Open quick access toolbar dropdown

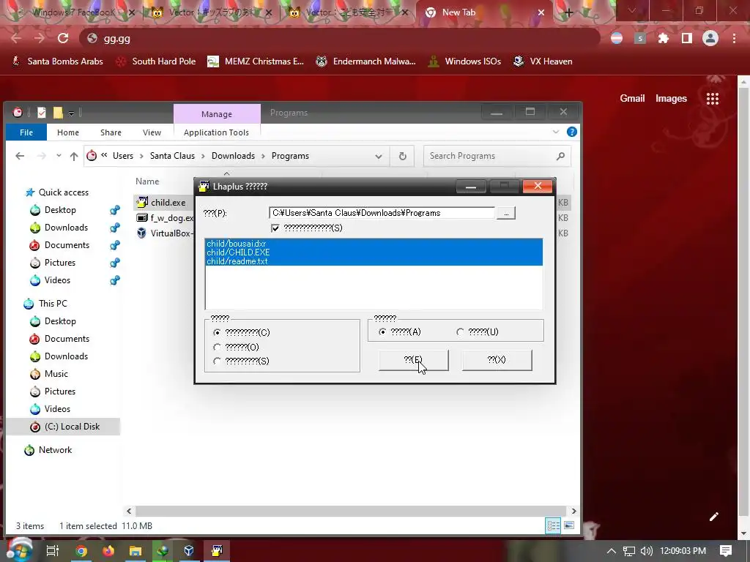[71, 113]
